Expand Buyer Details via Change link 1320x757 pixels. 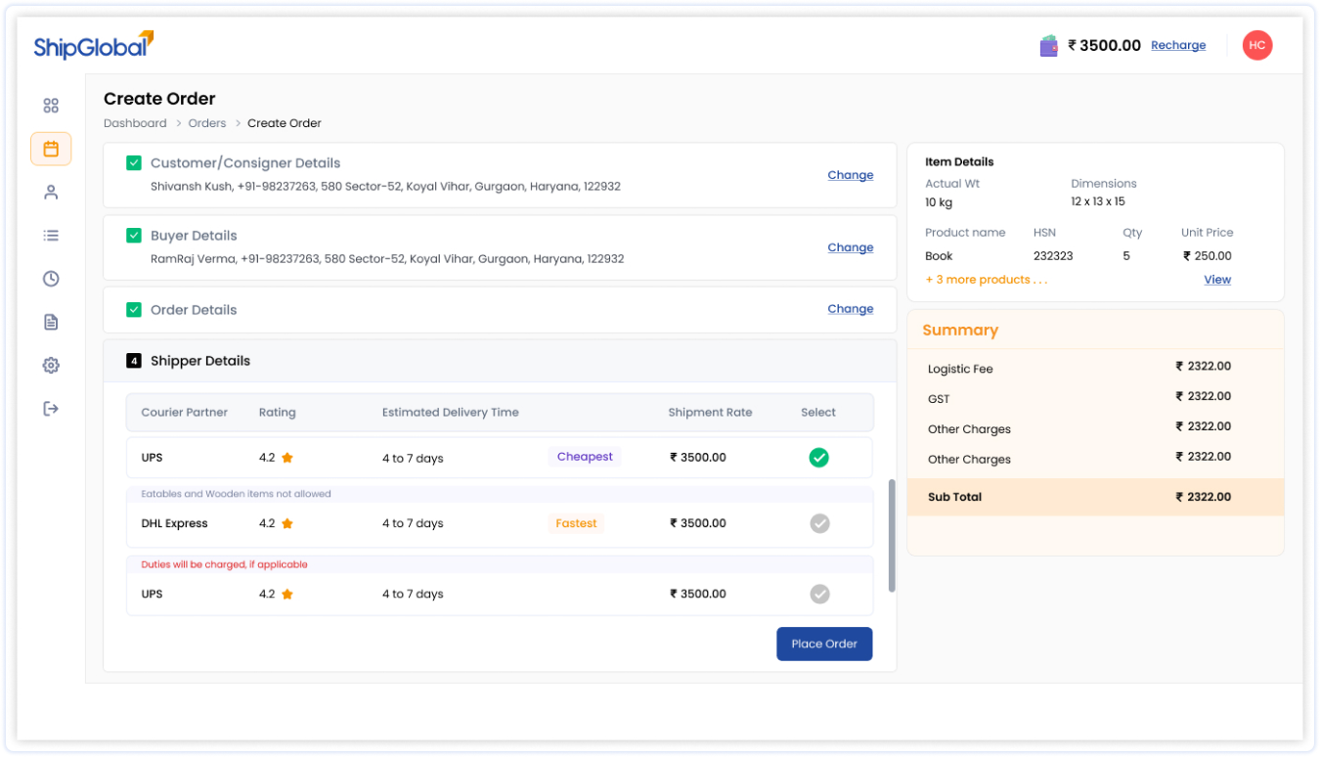coord(850,247)
